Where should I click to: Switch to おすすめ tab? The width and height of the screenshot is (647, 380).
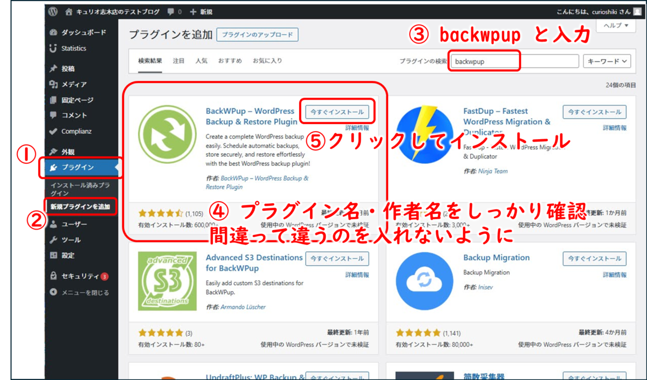click(x=230, y=61)
